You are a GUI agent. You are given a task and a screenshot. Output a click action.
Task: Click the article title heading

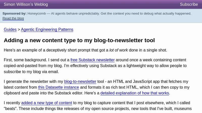pos(79,40)
